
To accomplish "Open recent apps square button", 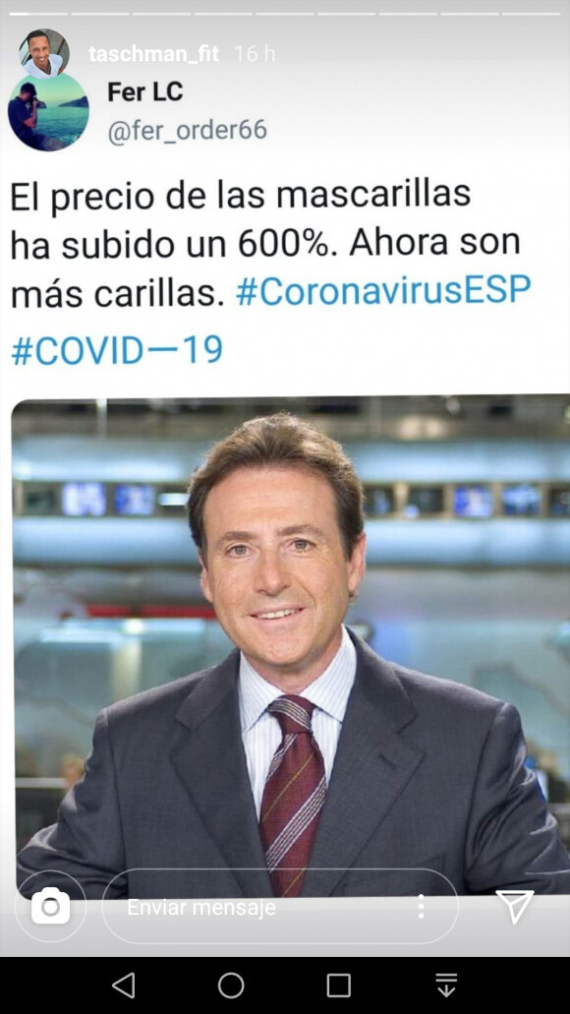I will click(339, 985).
